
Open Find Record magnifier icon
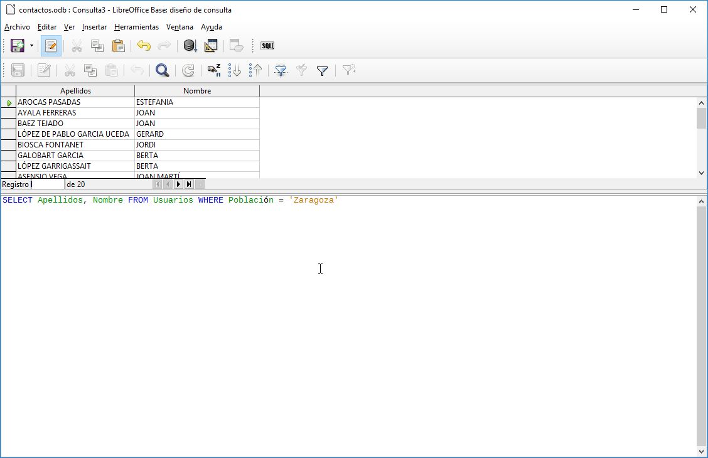(x=162, y=70)
